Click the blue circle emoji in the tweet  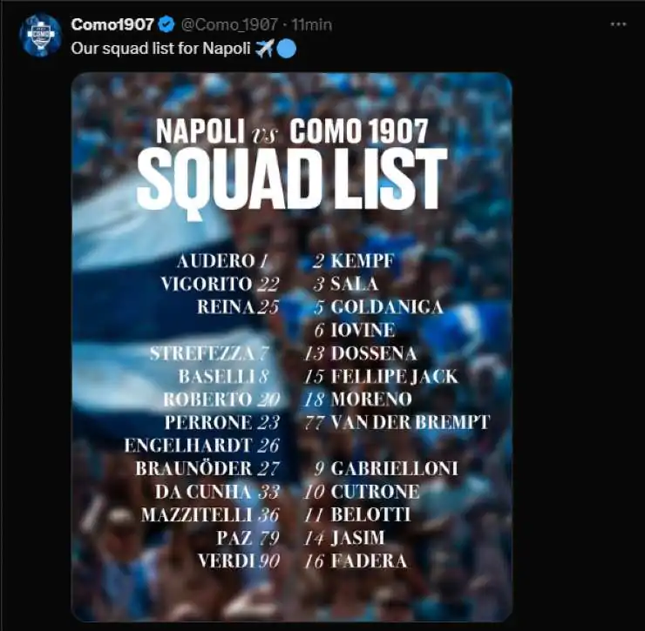(x=286, y=49)
